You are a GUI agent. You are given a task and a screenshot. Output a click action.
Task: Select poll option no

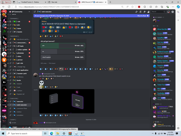coord(63,51)
